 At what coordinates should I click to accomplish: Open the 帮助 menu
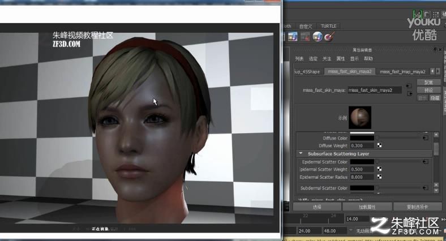368,58
